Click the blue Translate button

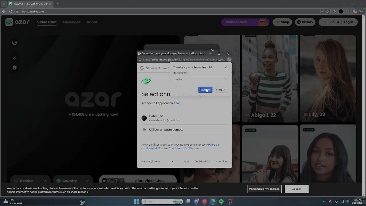coord(205,90)
